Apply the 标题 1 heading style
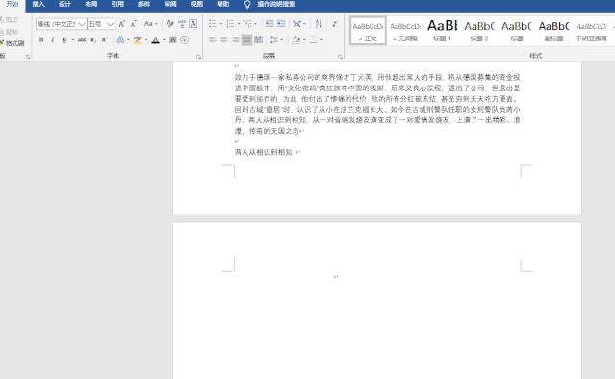This screenshot has height=379, width=615. (442, 31)
